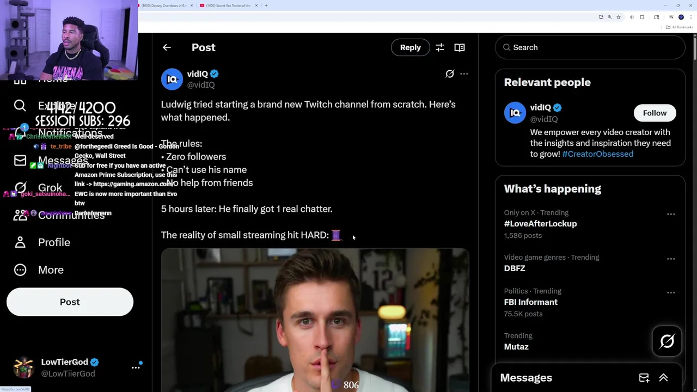This screenshot has height=392, width=697.
Task: Open the three-dot menu on vidIQ's post
Action: 464,73
